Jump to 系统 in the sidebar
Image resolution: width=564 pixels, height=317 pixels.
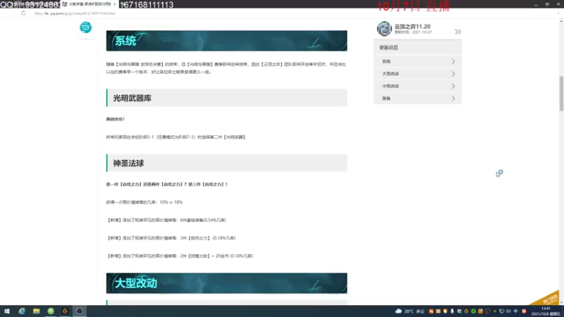point(417,61)
